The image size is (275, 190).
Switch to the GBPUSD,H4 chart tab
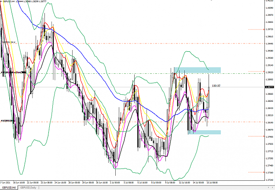tap(9, 187)
